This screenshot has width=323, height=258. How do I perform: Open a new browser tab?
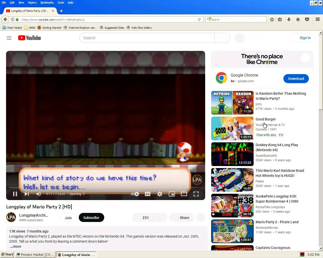point(61,11)
